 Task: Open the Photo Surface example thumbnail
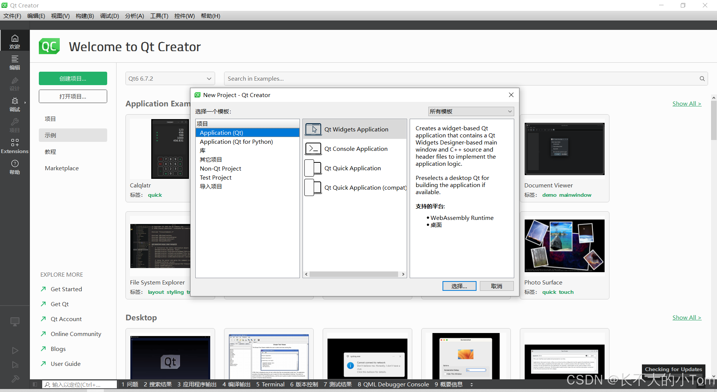coord(564,246)
